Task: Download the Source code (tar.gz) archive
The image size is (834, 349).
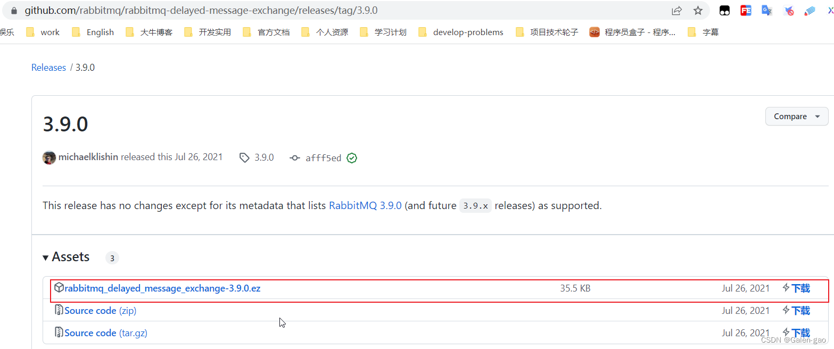Action: tap(106, 333)
